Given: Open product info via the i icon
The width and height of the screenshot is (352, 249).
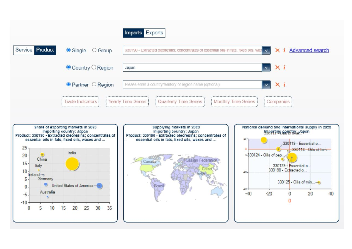Looking at the screenshot, I should tap(284, 50).
